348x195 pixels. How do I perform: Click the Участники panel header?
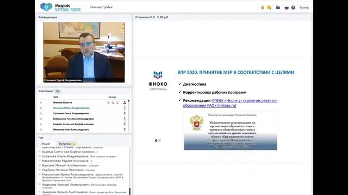[x=46, y=91]
